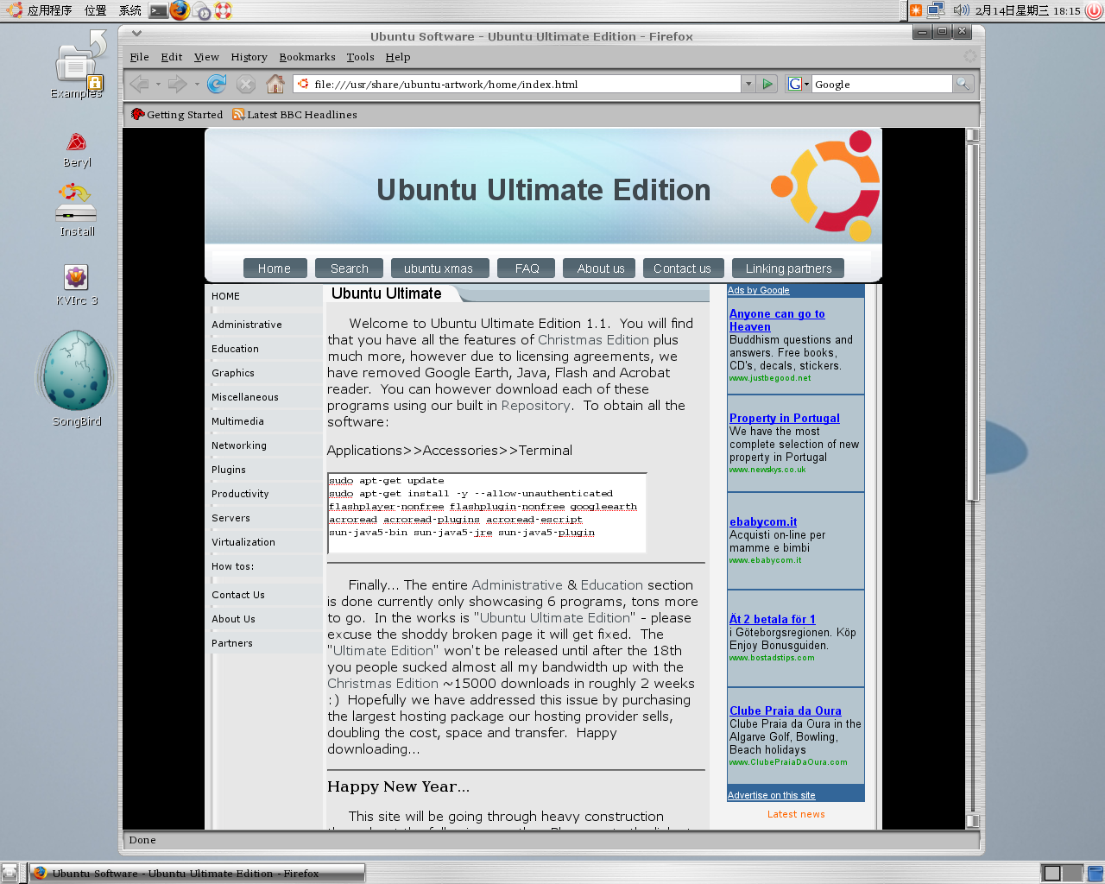Open the forward history dropdown arrow
Screen dimensions: 1105x884
coord(197,85)
